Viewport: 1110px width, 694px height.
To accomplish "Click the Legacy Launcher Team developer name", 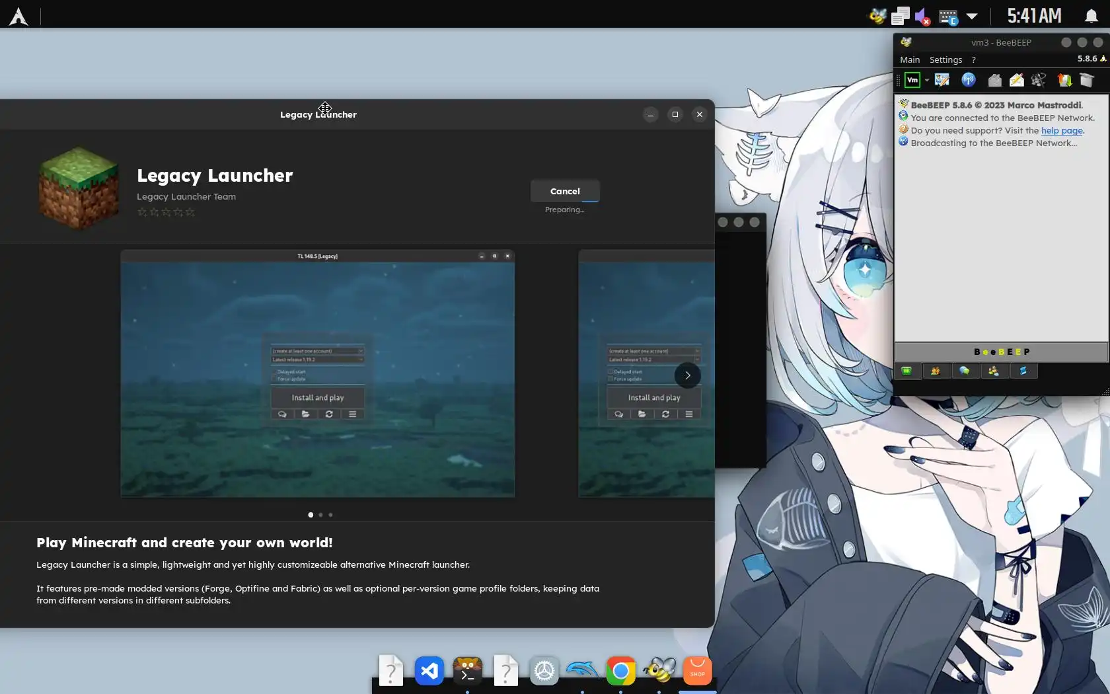I will [x=186, y=196].
